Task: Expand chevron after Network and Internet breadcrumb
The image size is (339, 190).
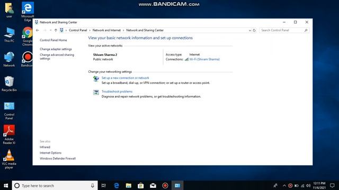Action: (x=123, y=31)
